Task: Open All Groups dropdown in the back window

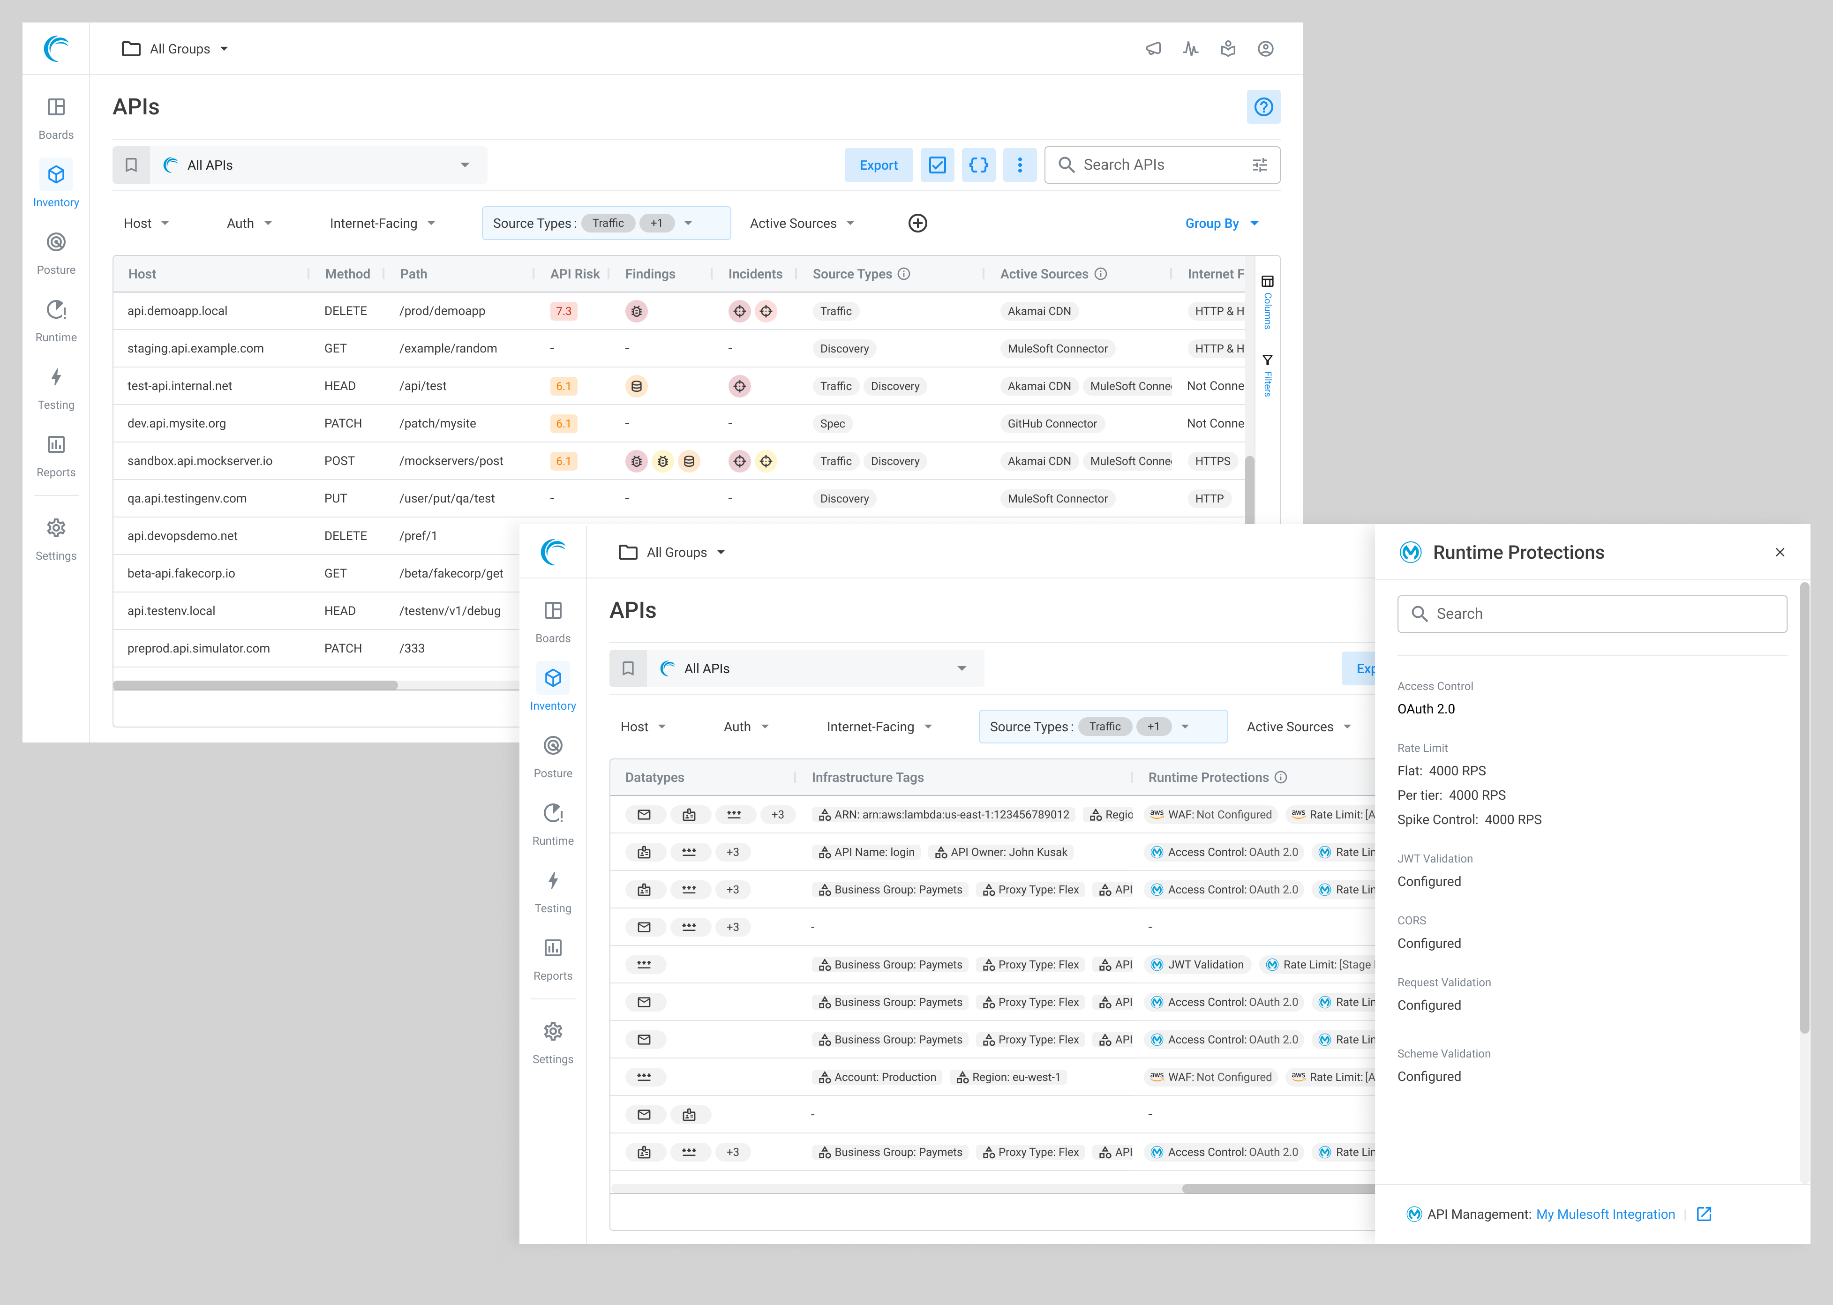Action: tap(175, 49)
